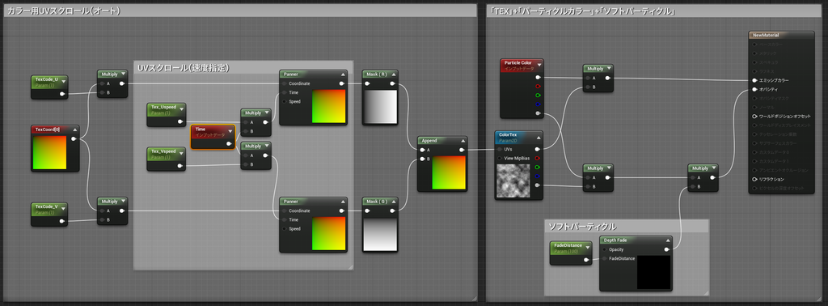Click the Tex_Vspeed parameter output pin
The width and height of the screenshot is (828, 306).
pyautogui.click(x=180, y=166)
